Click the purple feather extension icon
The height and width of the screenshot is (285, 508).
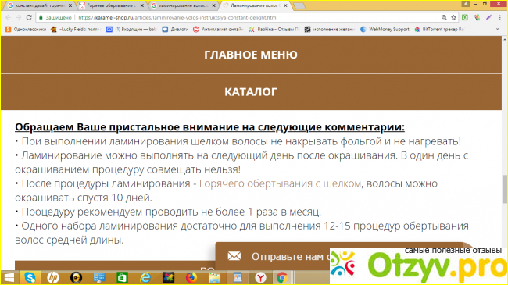pyautogui.click(x=488, y=17)
